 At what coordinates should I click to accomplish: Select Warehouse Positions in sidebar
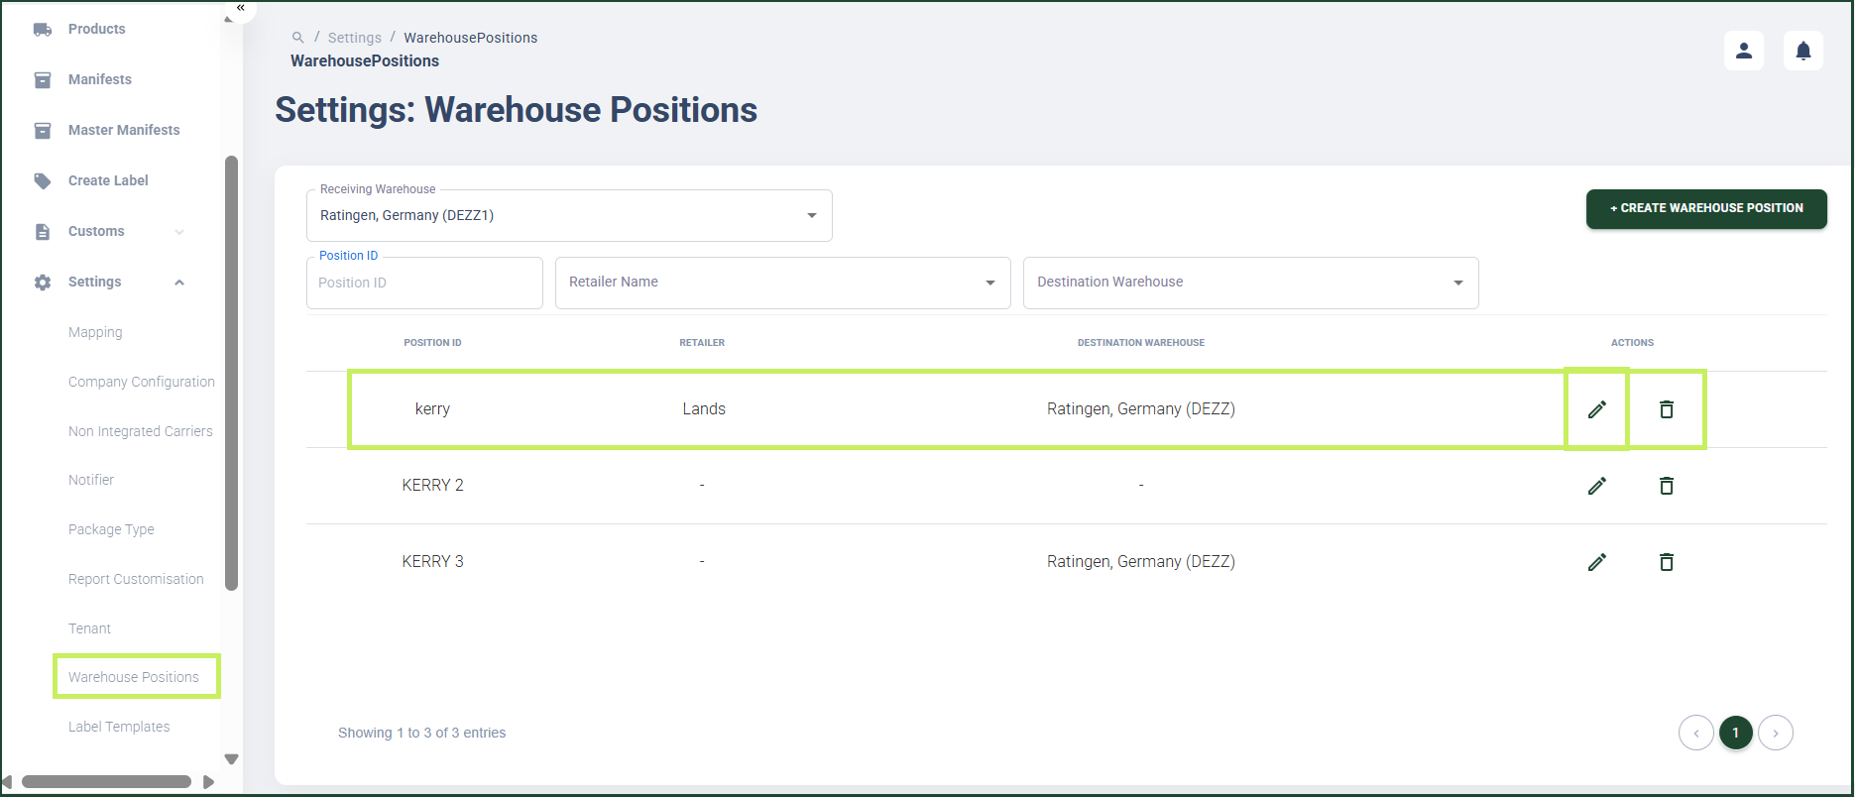[x=134, y=677]
